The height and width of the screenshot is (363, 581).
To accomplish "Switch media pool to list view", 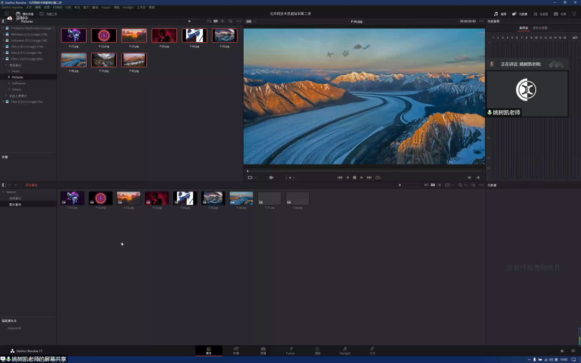I will [439, 185].
